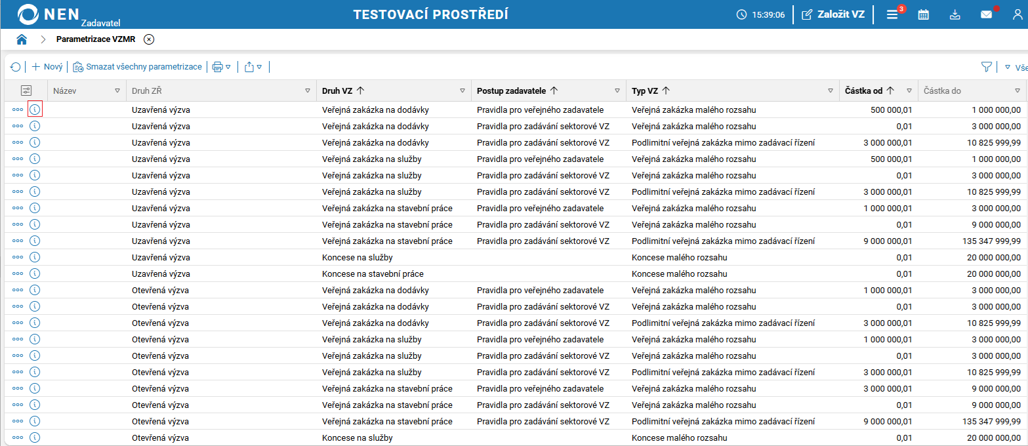The image size is (1028, 446).
Task: Open the Název column filter dropdown
Action: pyautogui.click(x=117, y=91)
